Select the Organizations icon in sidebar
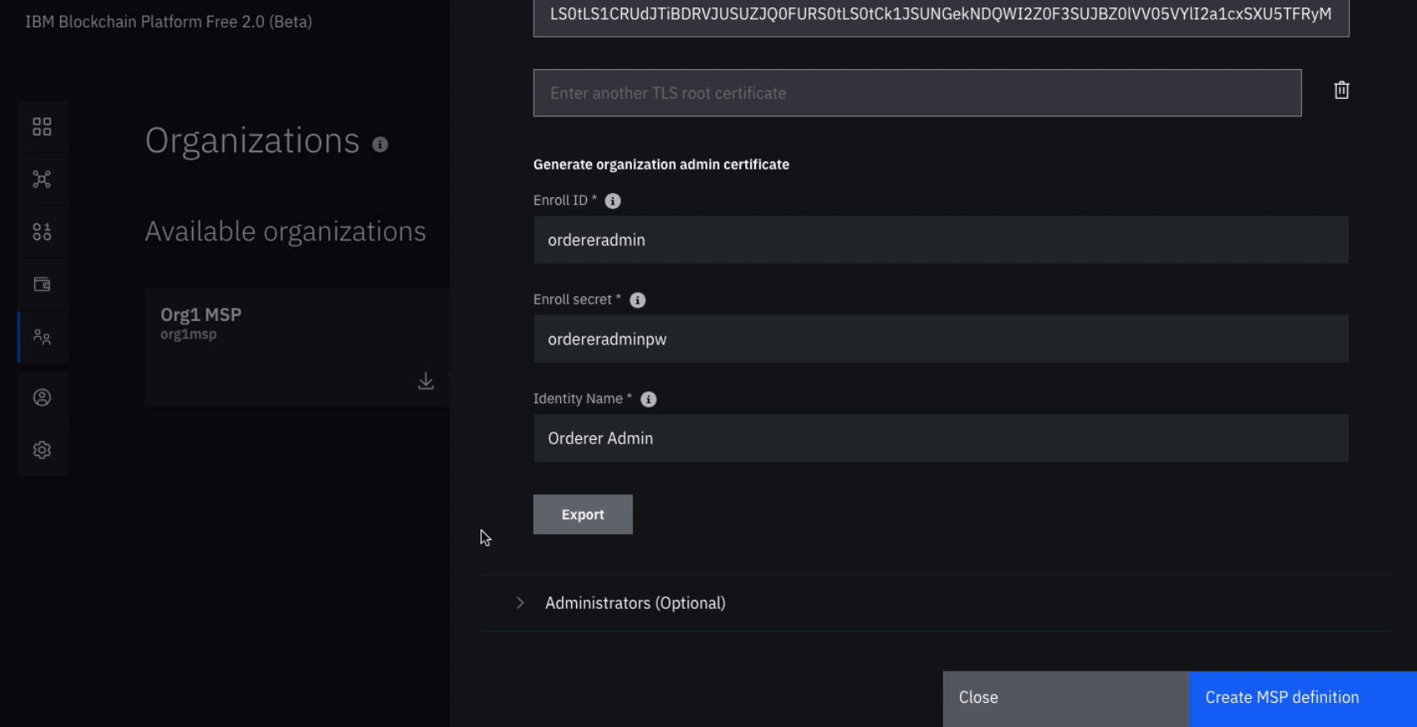The image size is (1417, 727). (x=42, y=337)
